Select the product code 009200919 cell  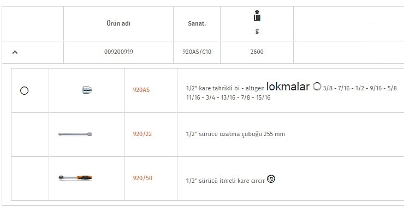click(118, 52)
